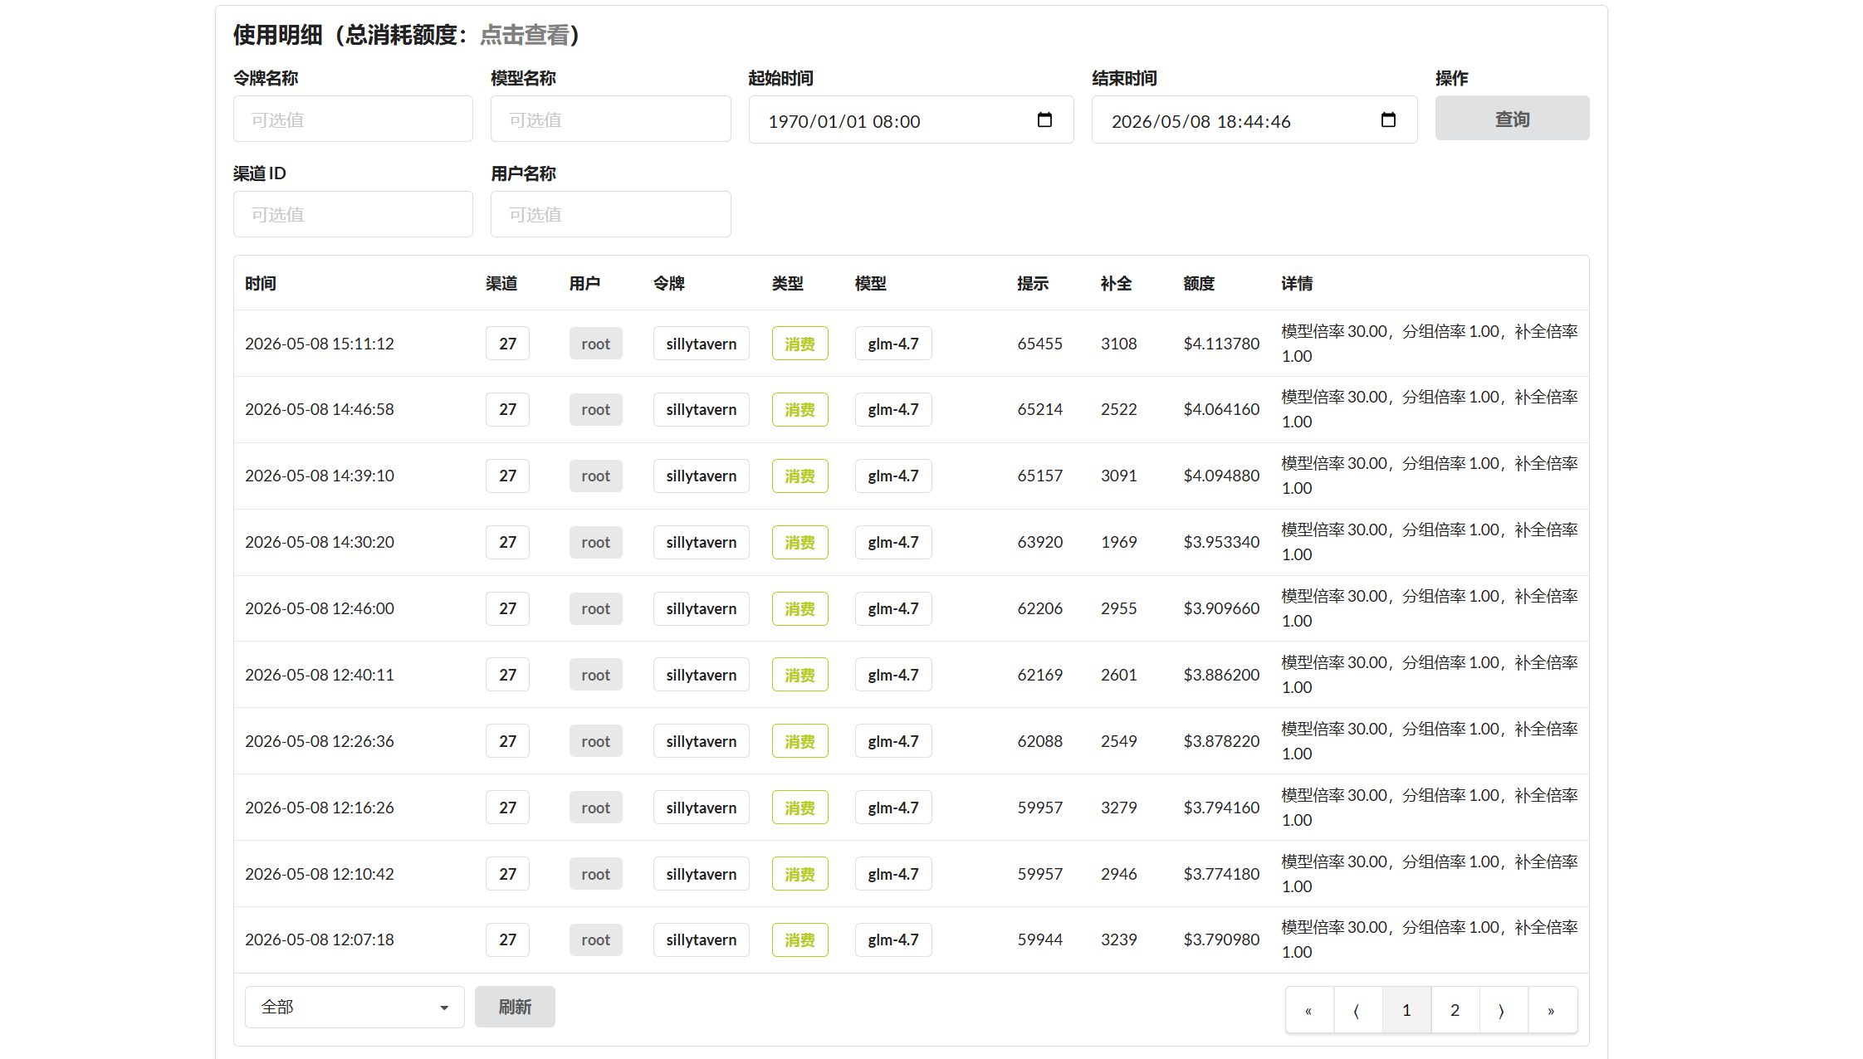Click model glm-4.7 in the 15:11:12 row
This screenshot has height=1059, width=1863.
pyautogui.click(x=893, y=344)
